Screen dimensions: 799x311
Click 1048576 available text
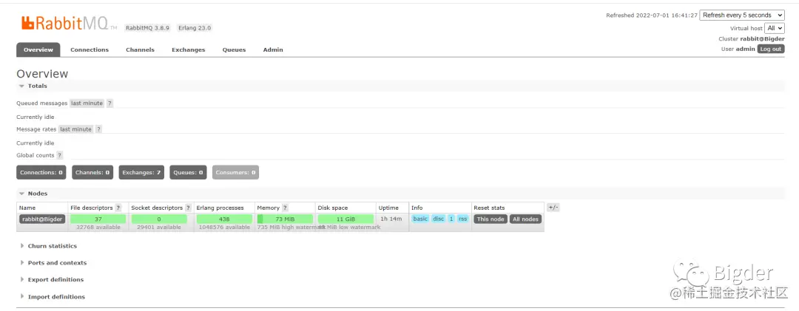[x=224, y=227]
